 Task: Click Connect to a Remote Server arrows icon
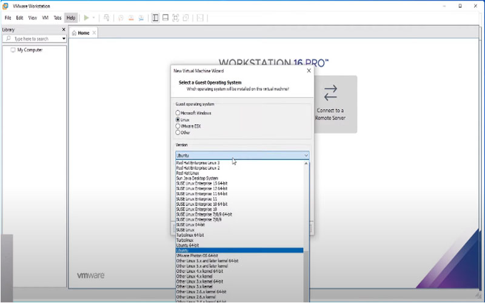point(330,93)
